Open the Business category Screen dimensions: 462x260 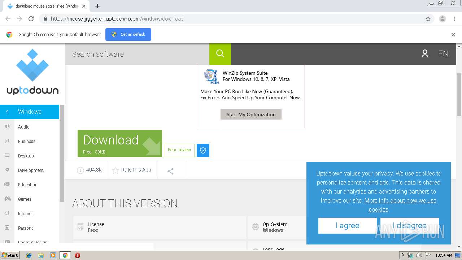[x=27, y=141]
